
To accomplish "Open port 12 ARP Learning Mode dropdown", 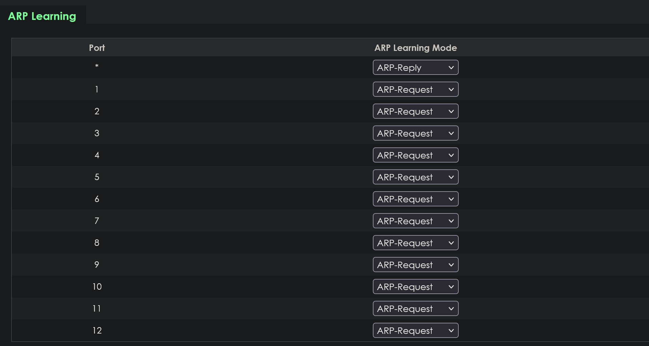I will pos(415,330).
